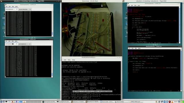Switch to huub@Klerksdorp taskbar entry
Image resolution: width=184 pixels, height=103 pixels.
click(x=63, y=102)
